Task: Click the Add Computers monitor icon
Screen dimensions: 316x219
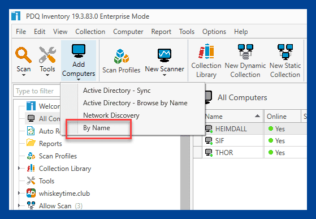Action: (79, 51)
